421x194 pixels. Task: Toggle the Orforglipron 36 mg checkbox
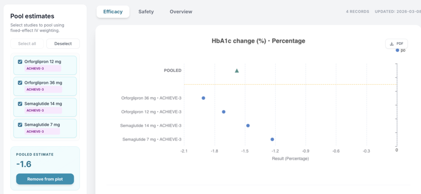tap(20, 83)
